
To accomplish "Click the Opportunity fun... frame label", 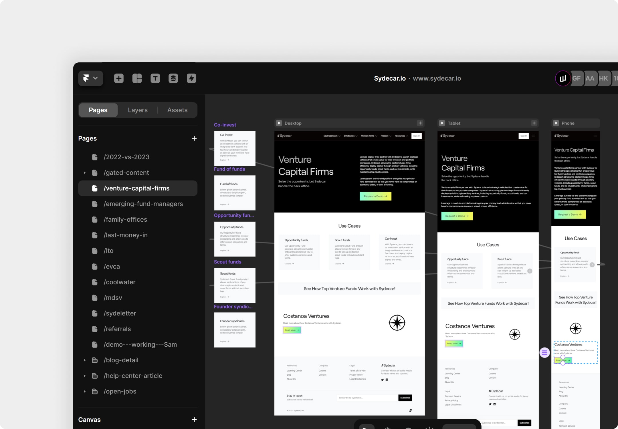I will point(234,215).
